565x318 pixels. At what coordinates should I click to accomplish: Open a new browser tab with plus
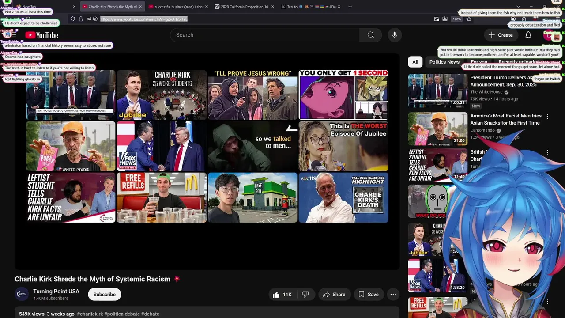tap(350, 7)
